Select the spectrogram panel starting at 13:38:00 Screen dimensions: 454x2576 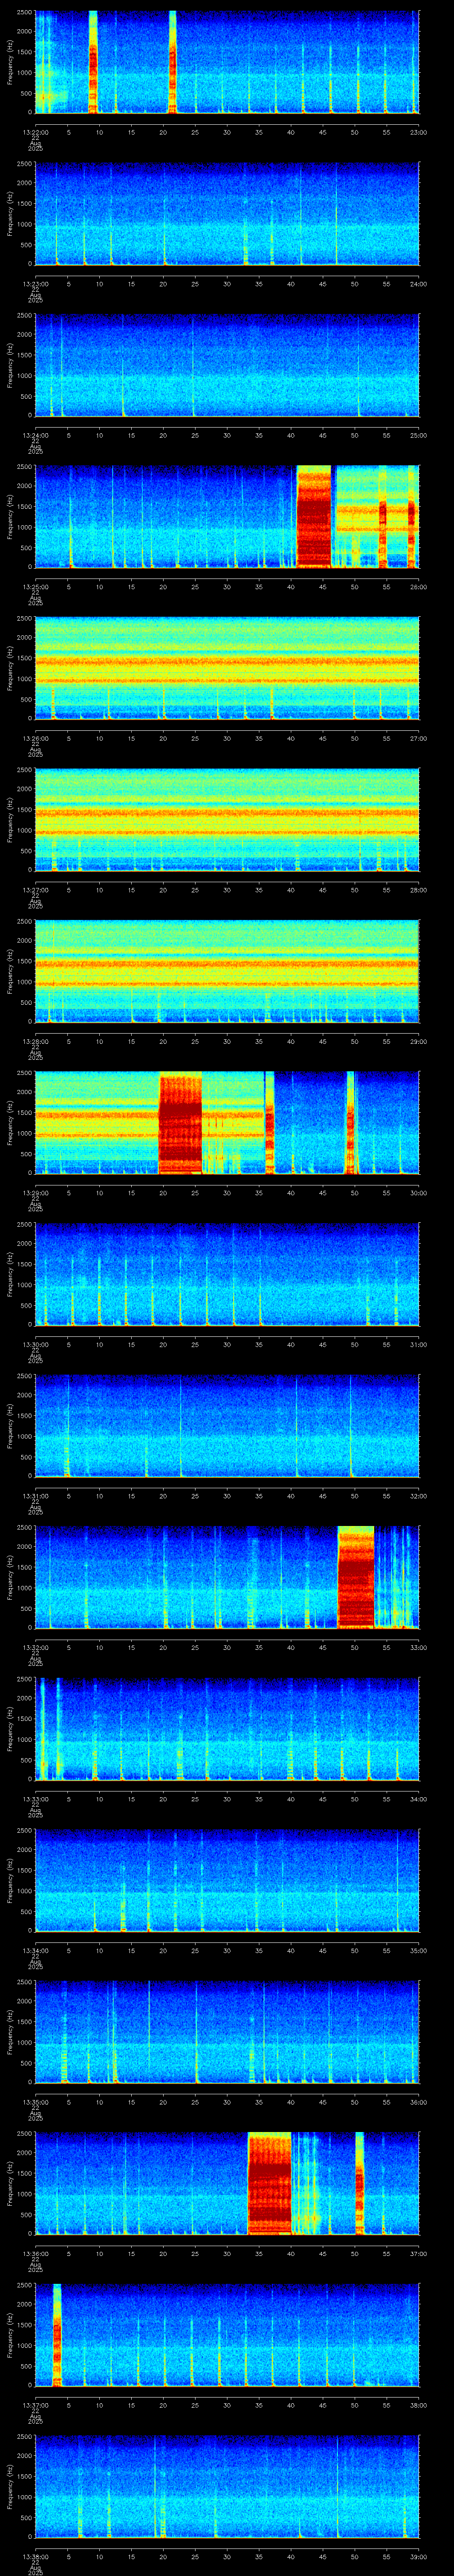pyautogui.click(x=227, y=2486)
